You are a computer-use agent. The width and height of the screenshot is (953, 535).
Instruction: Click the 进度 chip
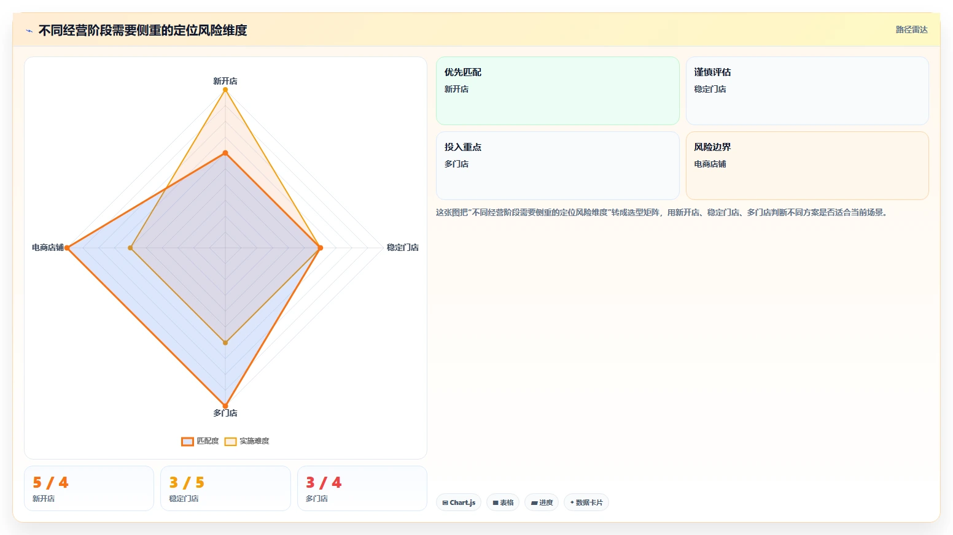click(x=542, y=502)
